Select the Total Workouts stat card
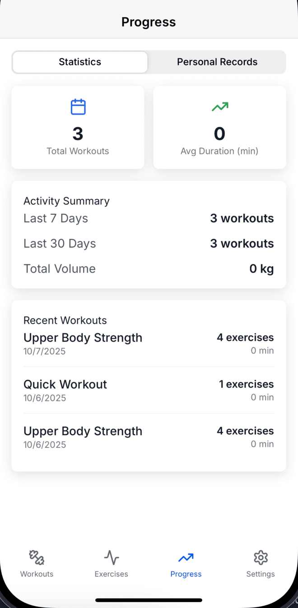Screen dimensions: 298x608 pyautogui.click(x=78, y=128)
